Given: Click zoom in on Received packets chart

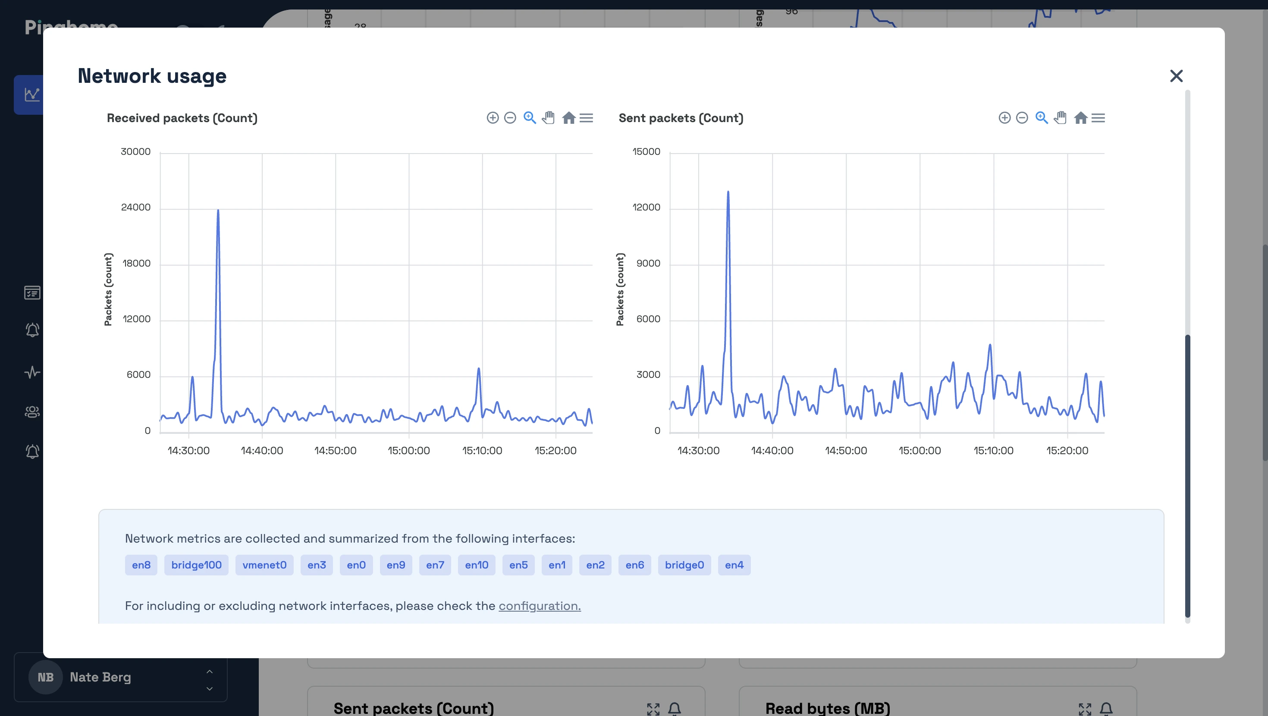Looking at the screenshot, I should [x=492, y=118].
